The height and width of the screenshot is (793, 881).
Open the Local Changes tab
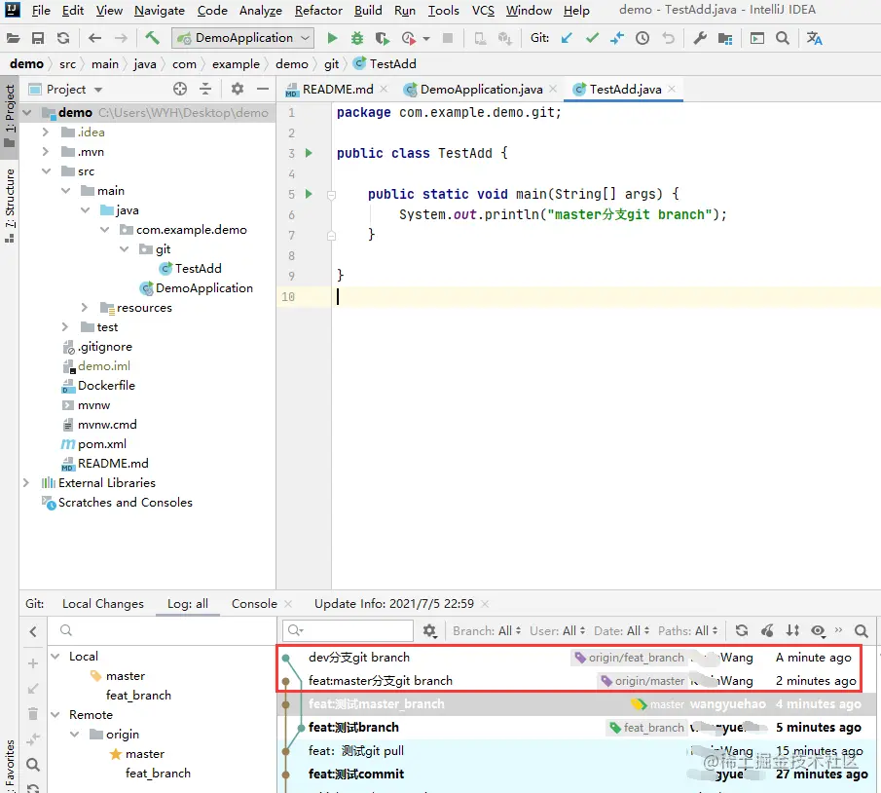pyautogui.click(x=102, y=603)
